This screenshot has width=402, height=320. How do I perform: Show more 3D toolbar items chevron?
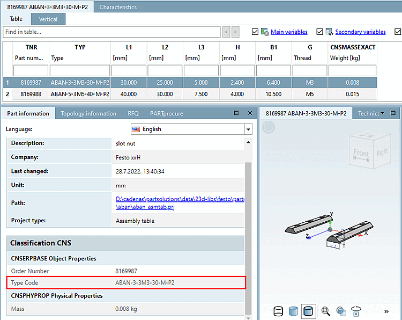(386, 312)
